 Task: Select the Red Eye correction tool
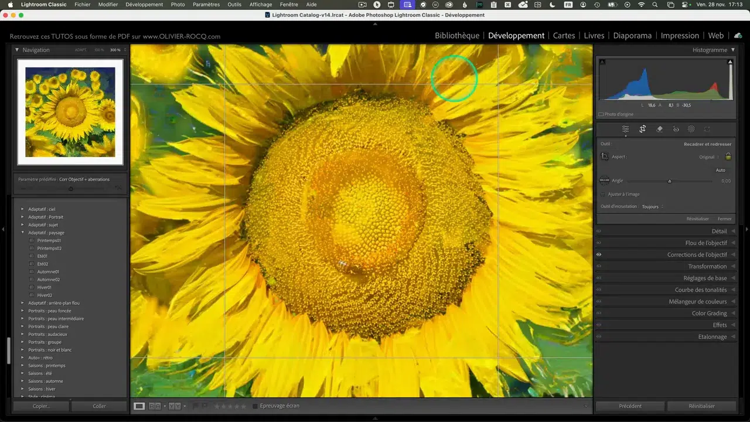coord(676,130)
